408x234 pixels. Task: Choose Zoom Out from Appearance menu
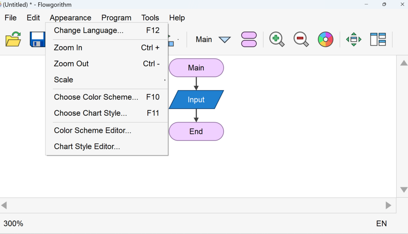pyautogui.click(x=107, y=63)
